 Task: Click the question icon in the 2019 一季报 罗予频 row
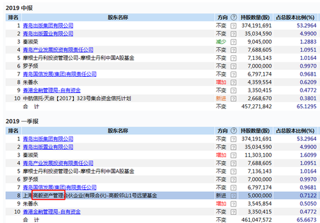coord(233,179)
